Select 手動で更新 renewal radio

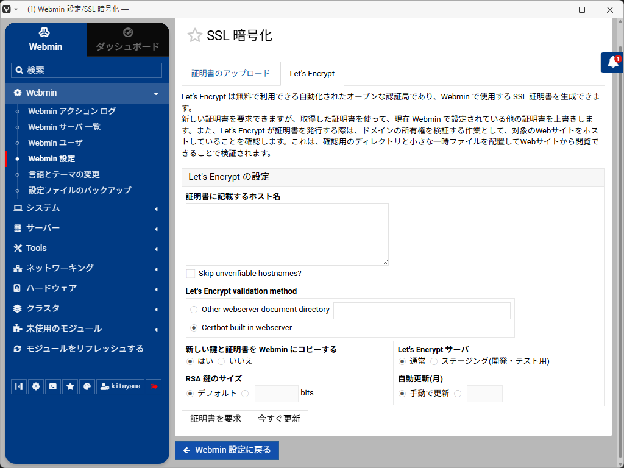[402, 394]
